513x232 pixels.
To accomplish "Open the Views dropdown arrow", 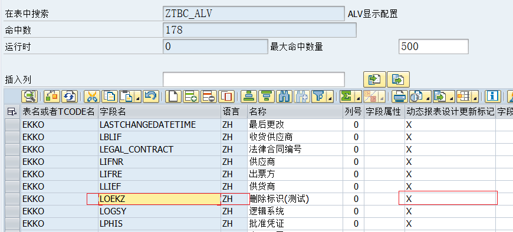I will [428, 97].
